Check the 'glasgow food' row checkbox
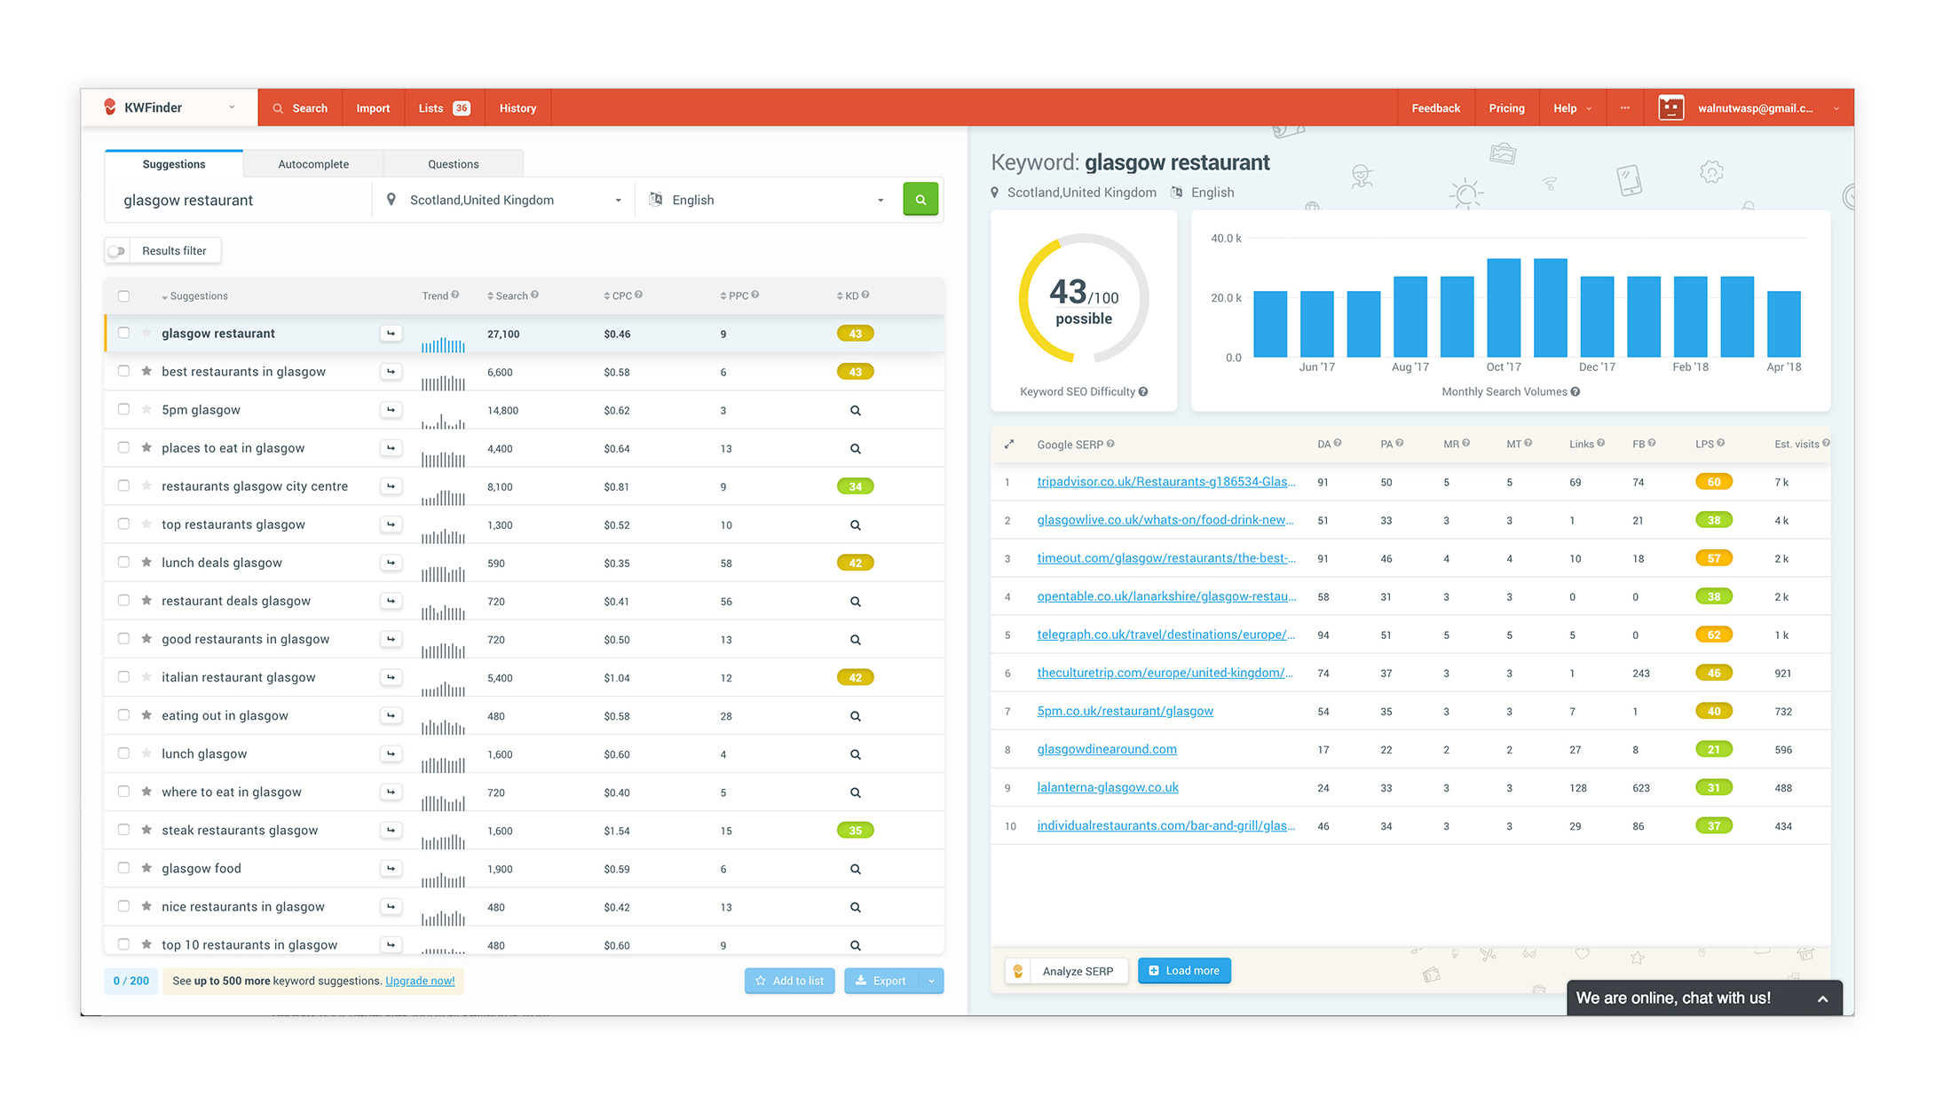The width and height of the screenshot is (1935, 1104). point(124,867)
